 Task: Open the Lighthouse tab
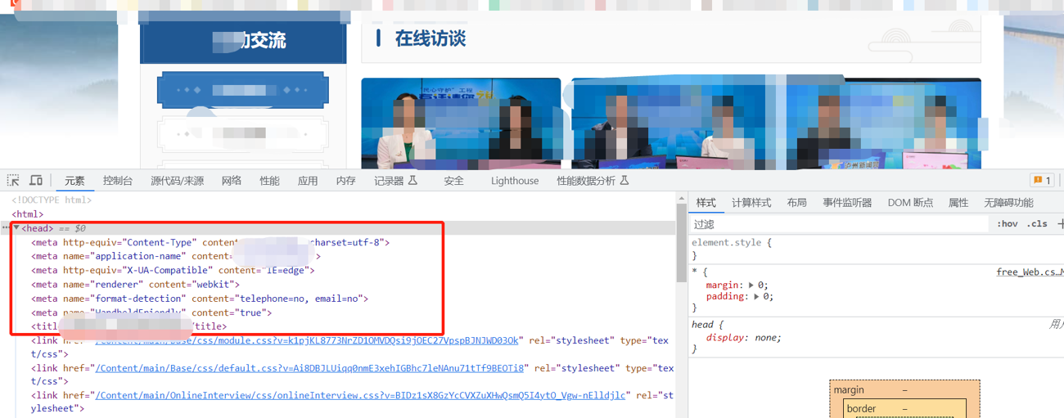pos(514,181)
